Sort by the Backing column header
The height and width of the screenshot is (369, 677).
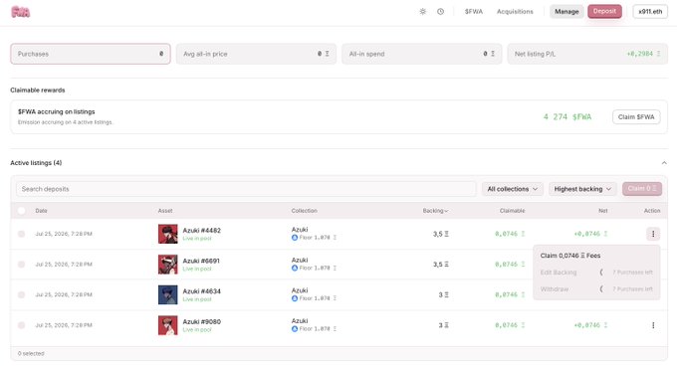click(435, 211)
